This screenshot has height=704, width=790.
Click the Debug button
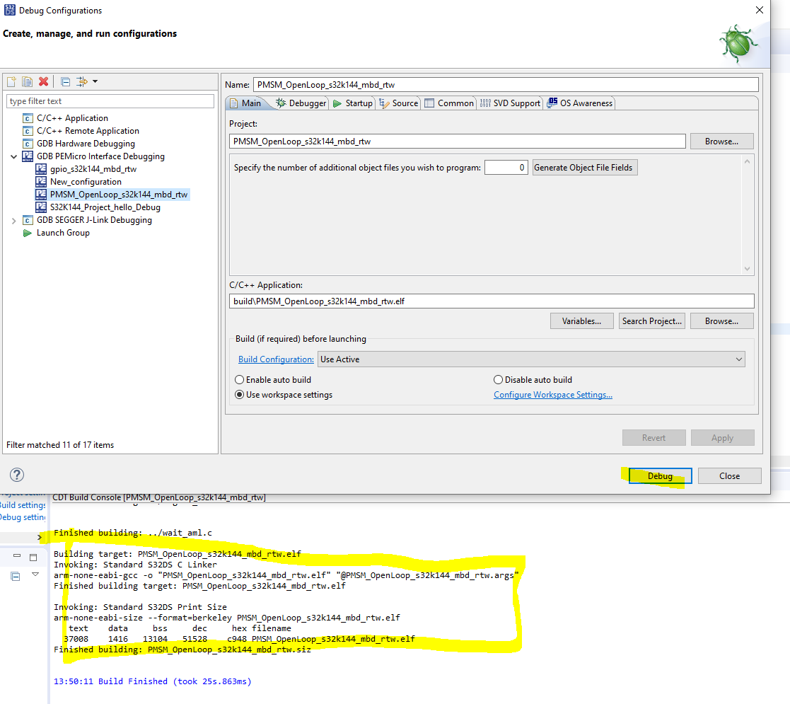tap(659, 475)
